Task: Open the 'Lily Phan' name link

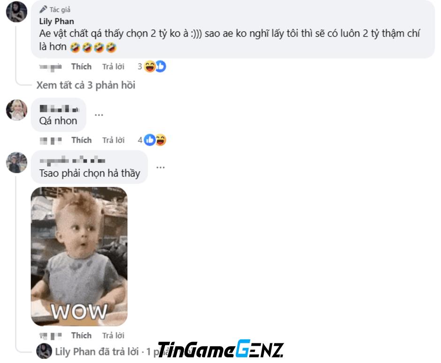Action: click(56, 22)
